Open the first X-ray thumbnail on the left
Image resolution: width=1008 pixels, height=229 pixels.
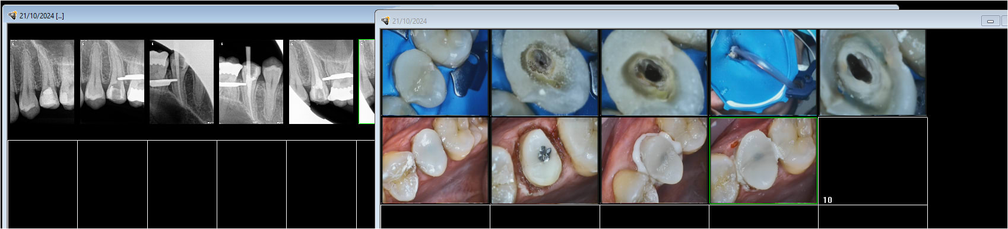42,81
